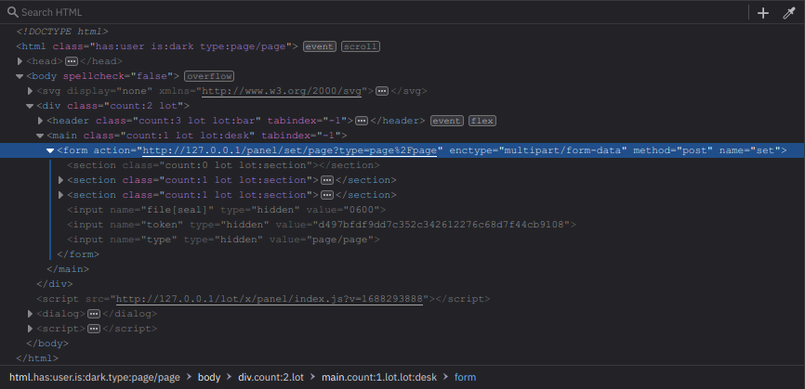Expand the svg element node
The image size is (805, 389).
pyautogui.click(x=31, y=91)
